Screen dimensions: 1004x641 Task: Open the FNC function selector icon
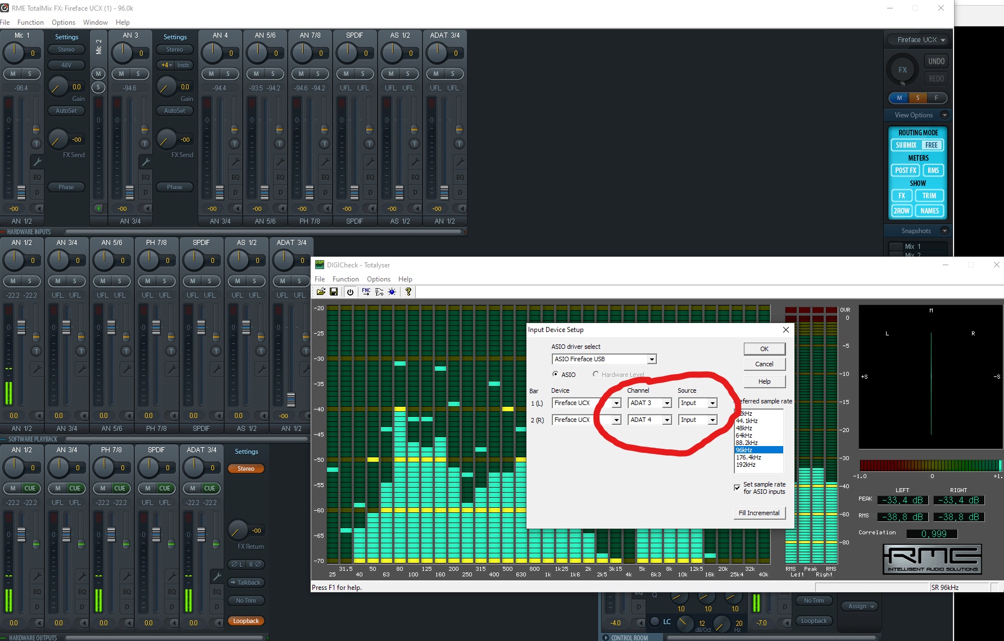point(366,292)
